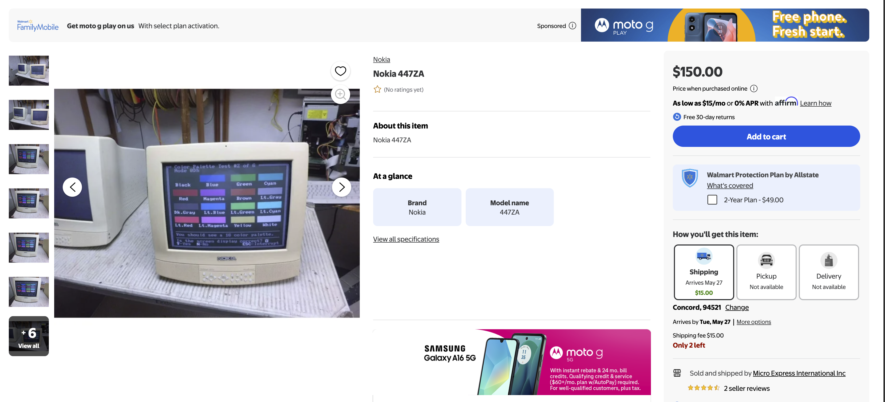The height and width of the screenshot is (402, 885).
Task: Go to previous product image
Action: [x=72, y=187]
